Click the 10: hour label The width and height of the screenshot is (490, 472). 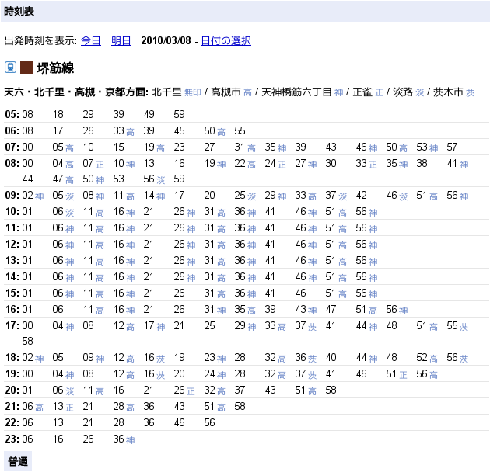[12, 211]
